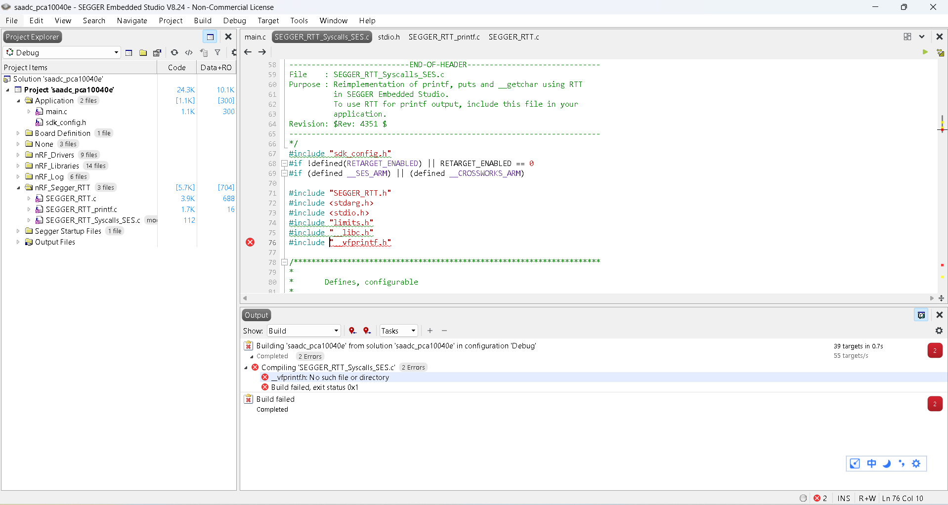Click the red error marker on line 76

tap(251, 242)
